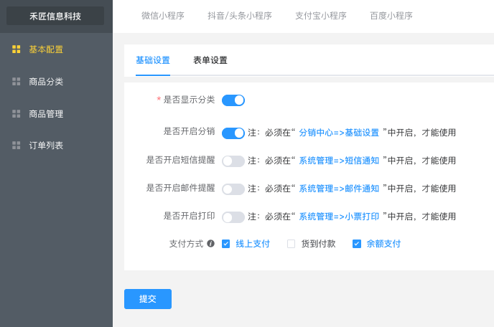Viewport: 494px width, 327px height.
Task: Click the 基本配置 grid icon in sidebar
Action: [x=16, y=49]
